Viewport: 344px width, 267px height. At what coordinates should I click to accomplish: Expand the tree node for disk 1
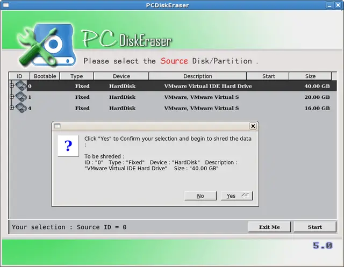point(12,97)
